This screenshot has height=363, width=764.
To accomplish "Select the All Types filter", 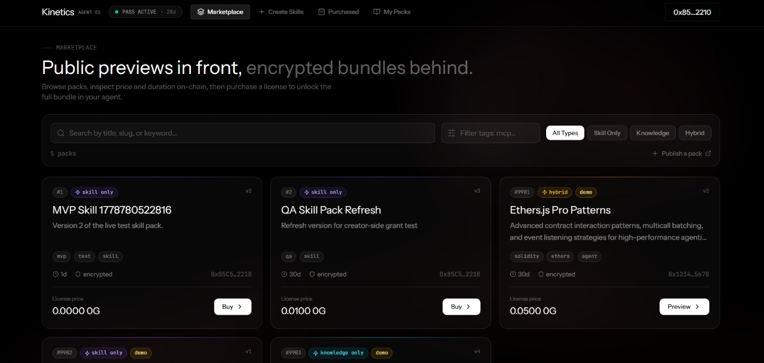I will pyautogui.click(x=565, y=133).
